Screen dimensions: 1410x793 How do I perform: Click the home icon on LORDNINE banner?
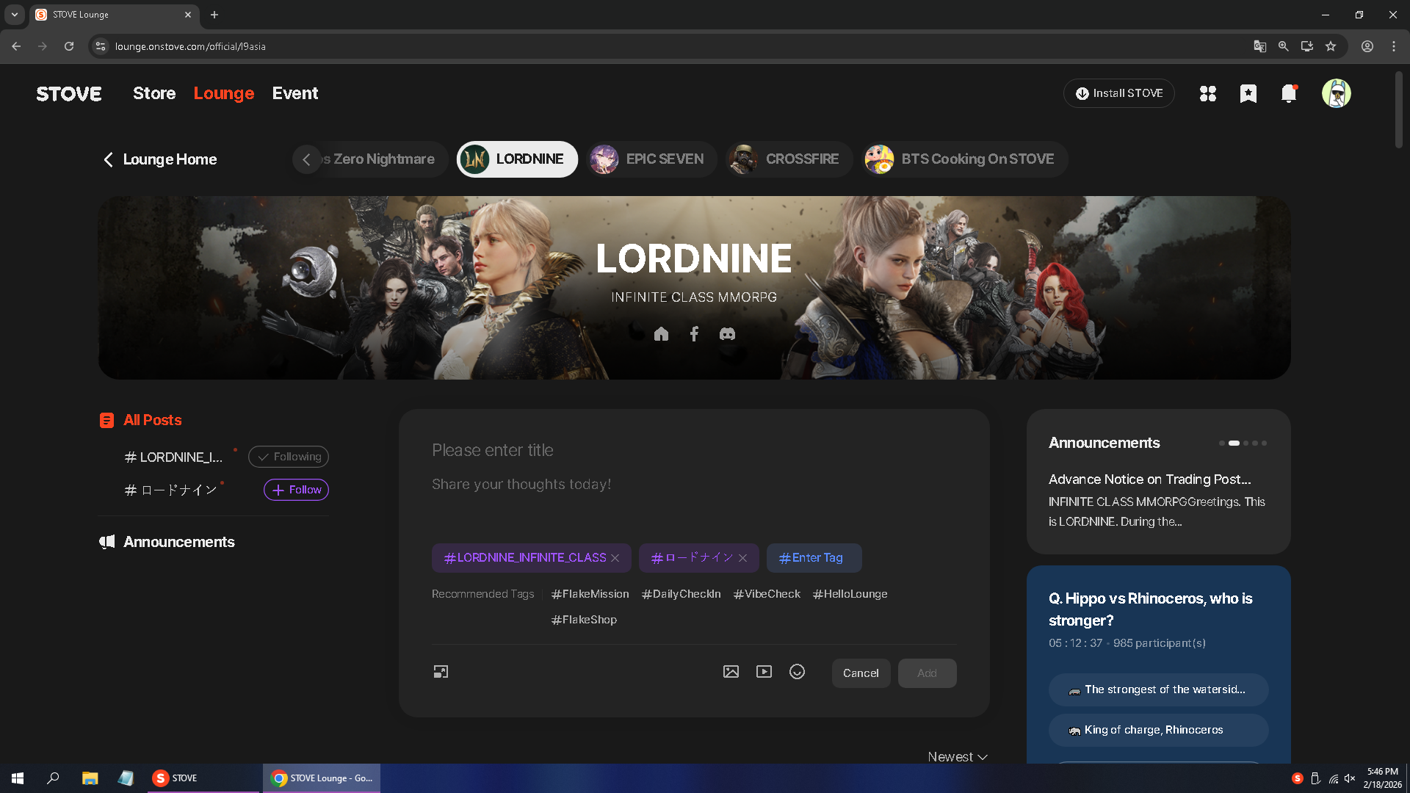pos(661,334)
